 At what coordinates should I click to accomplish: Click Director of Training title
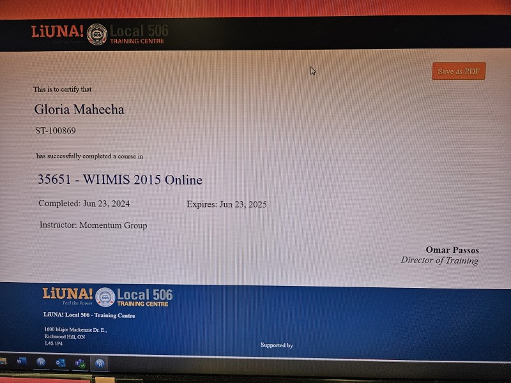(439, 260)
